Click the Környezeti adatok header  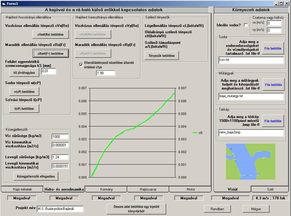251,10
